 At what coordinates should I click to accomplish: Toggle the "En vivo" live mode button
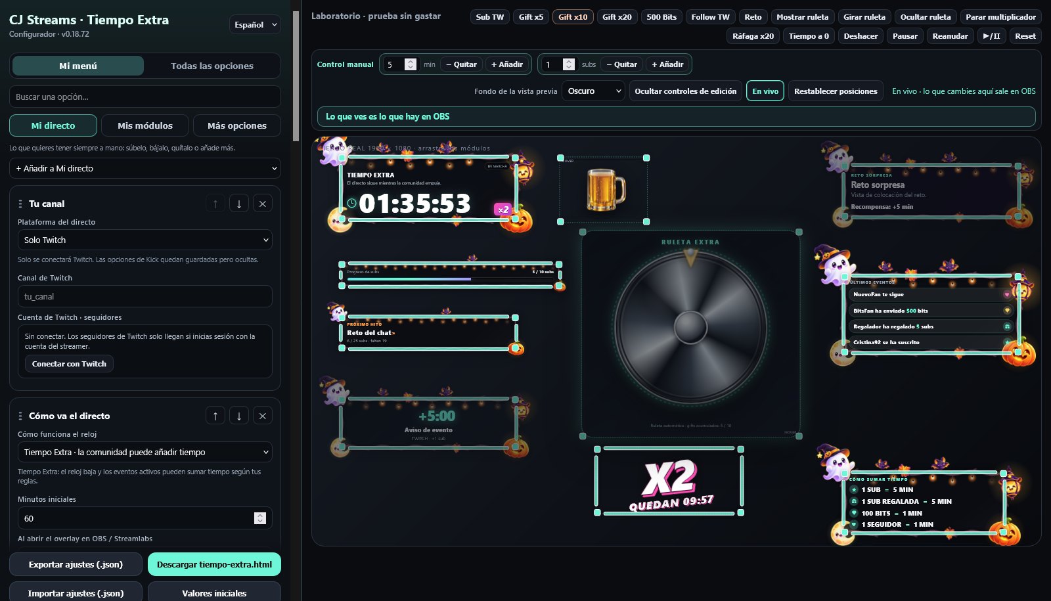click(765, 91)
